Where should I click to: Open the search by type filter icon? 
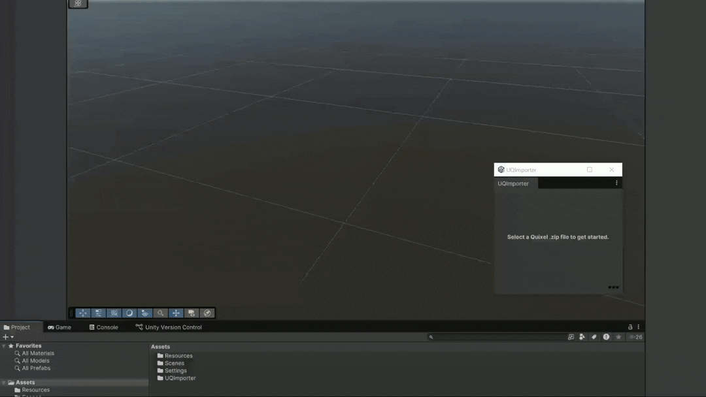tap(582, 337)
